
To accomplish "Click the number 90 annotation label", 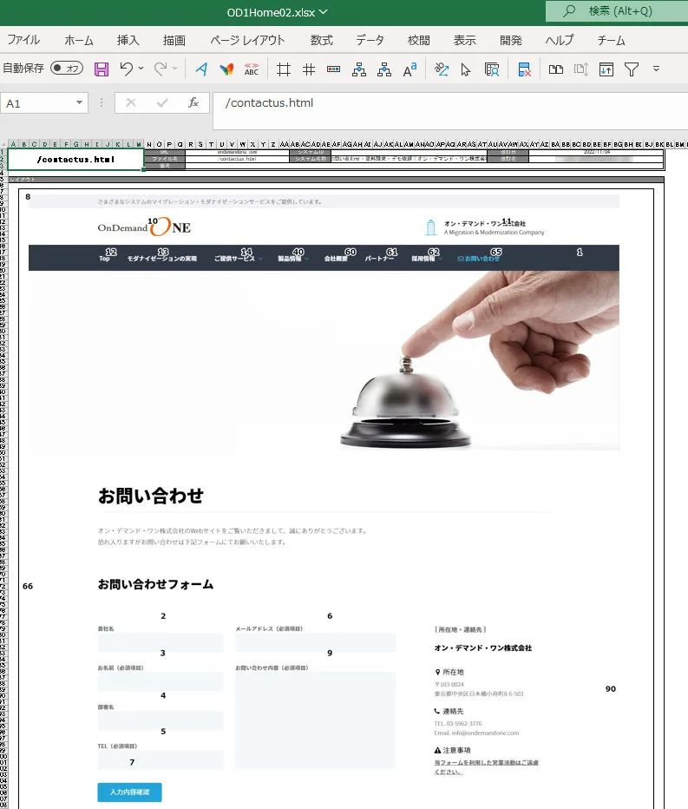I will pos(611,689).
